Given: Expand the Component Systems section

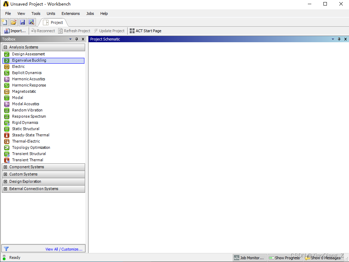Looking at the screenshot, I should (x=6, y=167).
